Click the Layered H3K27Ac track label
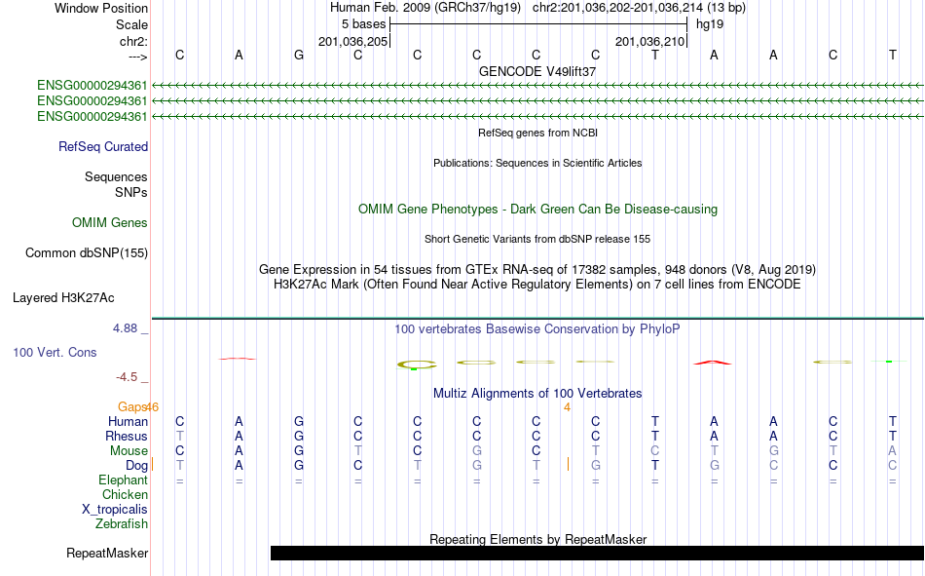The height and width of the screenshot is (576, 925). pyautogui.click(x=63, y=298)
